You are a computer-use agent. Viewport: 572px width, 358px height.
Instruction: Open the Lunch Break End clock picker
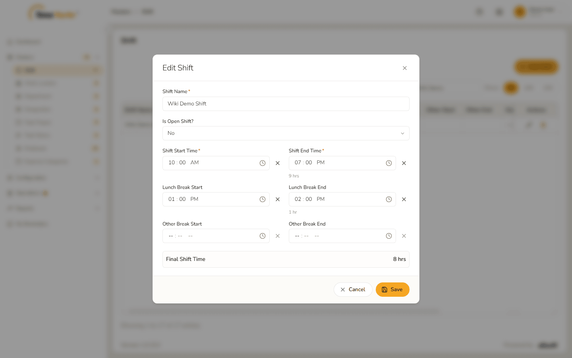(389, 199)
